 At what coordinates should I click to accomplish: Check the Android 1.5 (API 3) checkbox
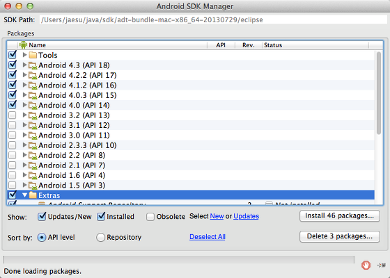[x=13, y=185]
